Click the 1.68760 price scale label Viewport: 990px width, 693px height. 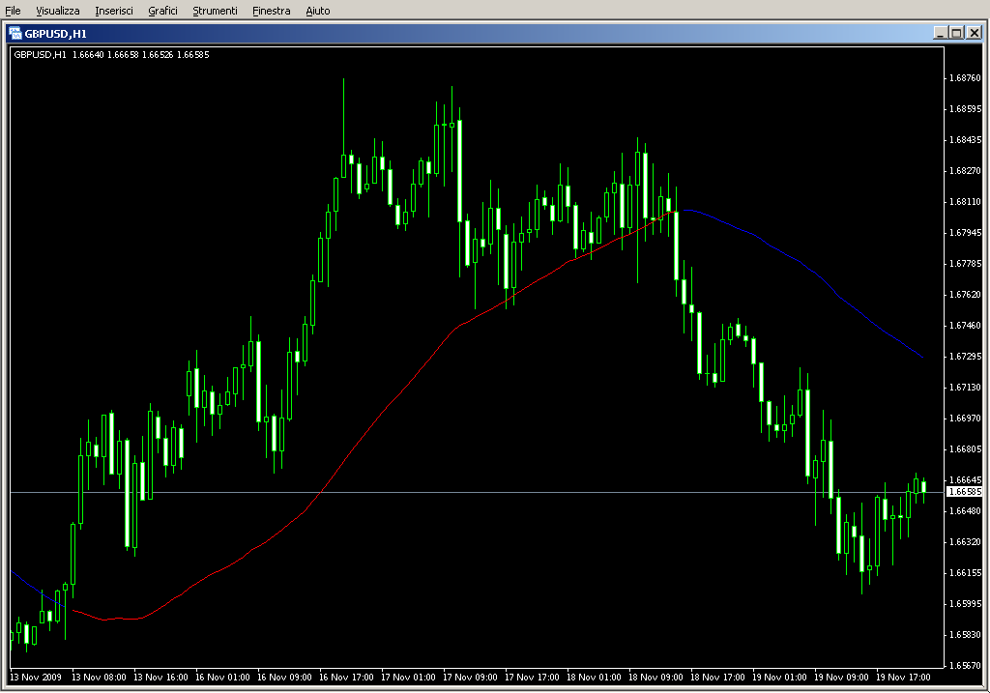point(964,78)
